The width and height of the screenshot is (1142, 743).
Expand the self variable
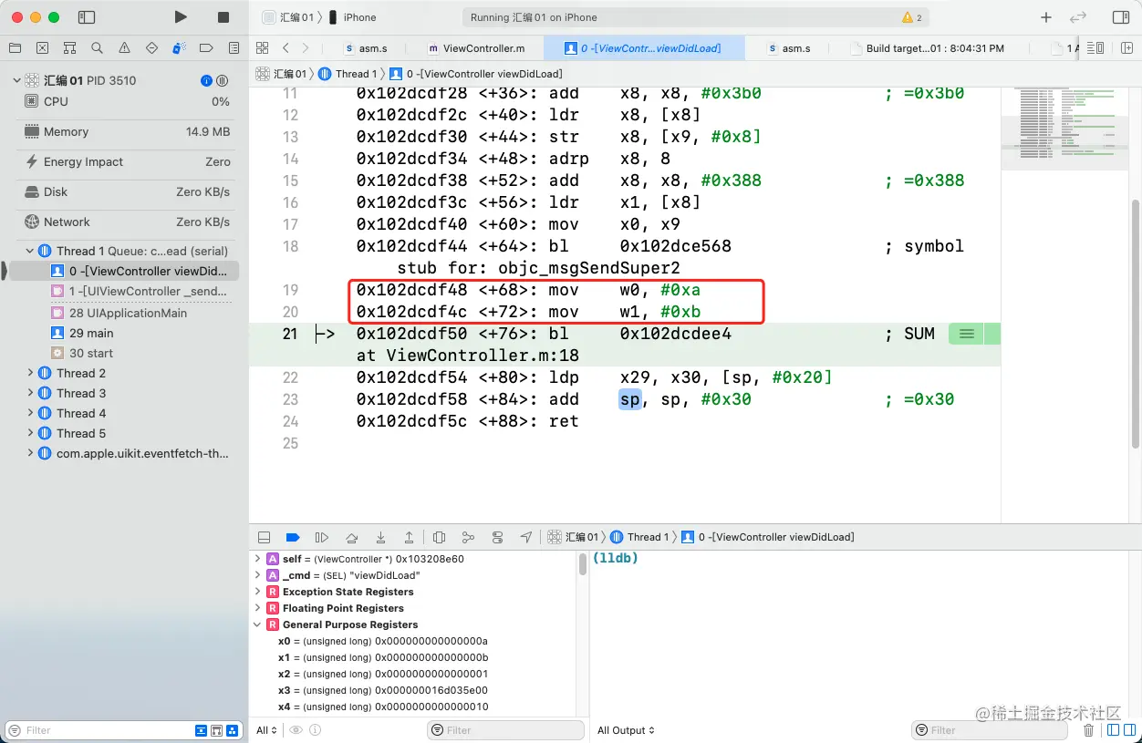click(258, 559)
